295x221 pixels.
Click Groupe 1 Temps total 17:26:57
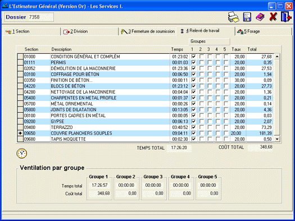99,185
